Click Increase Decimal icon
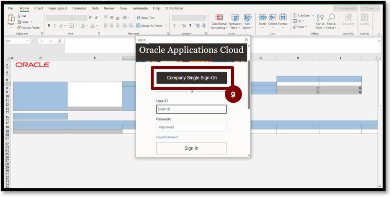Image resolution: width=391 pixels, height=197 pixels. tap(198, 26)
